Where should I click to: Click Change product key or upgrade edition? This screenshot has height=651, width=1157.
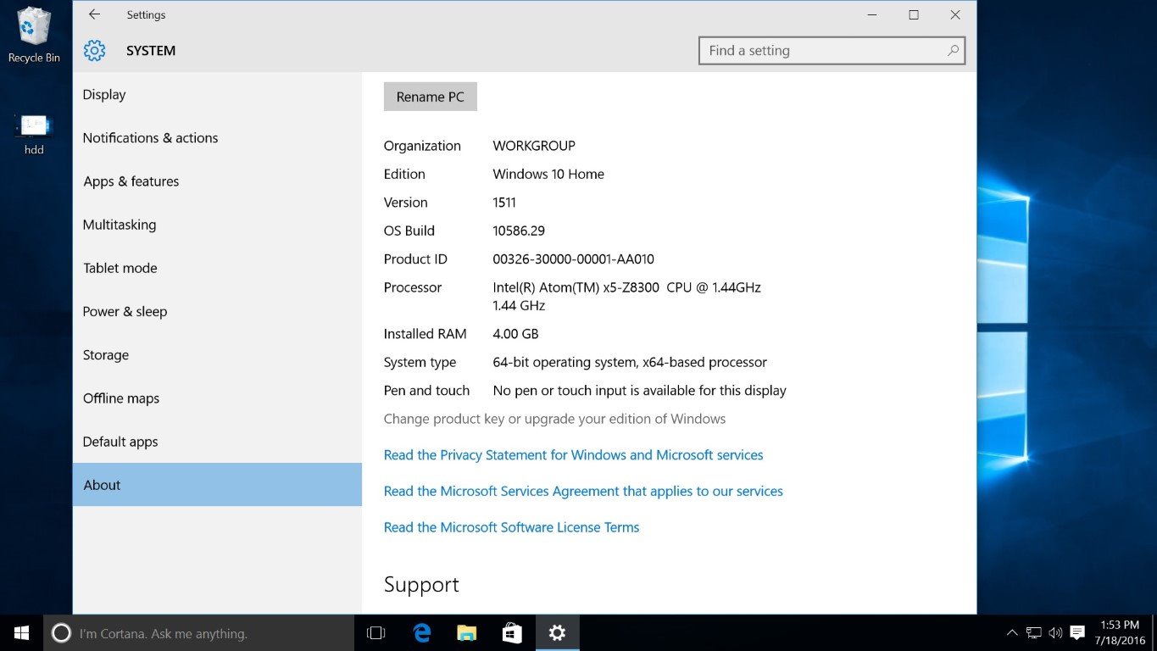click(554, 419)
